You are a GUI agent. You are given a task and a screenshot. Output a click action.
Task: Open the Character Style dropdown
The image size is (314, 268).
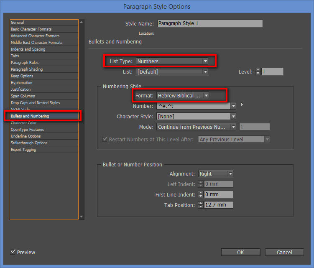point(196,116)
